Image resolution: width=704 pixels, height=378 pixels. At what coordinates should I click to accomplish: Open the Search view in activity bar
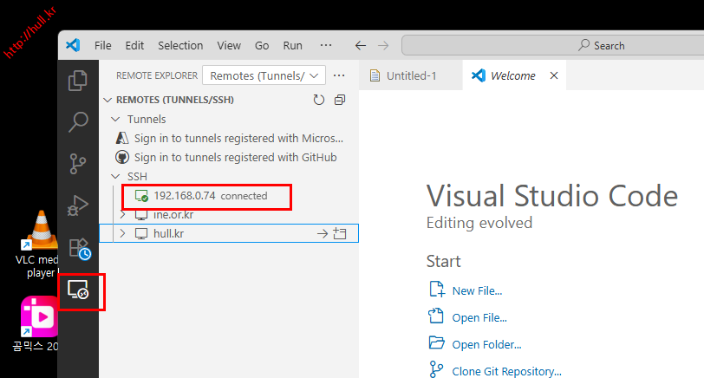click(78, 121)
